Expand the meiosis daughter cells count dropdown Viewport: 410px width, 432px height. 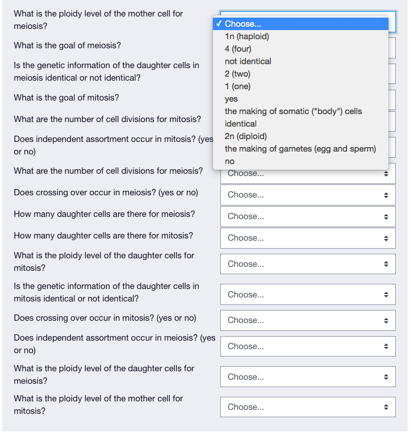[x=308, y=216]
